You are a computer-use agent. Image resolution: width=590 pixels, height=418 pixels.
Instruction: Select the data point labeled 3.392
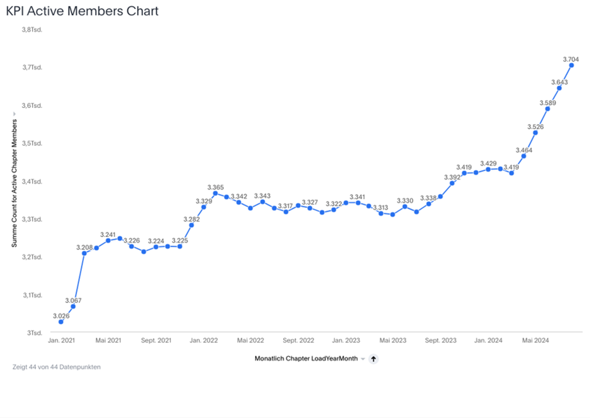(x=452, y=183)
